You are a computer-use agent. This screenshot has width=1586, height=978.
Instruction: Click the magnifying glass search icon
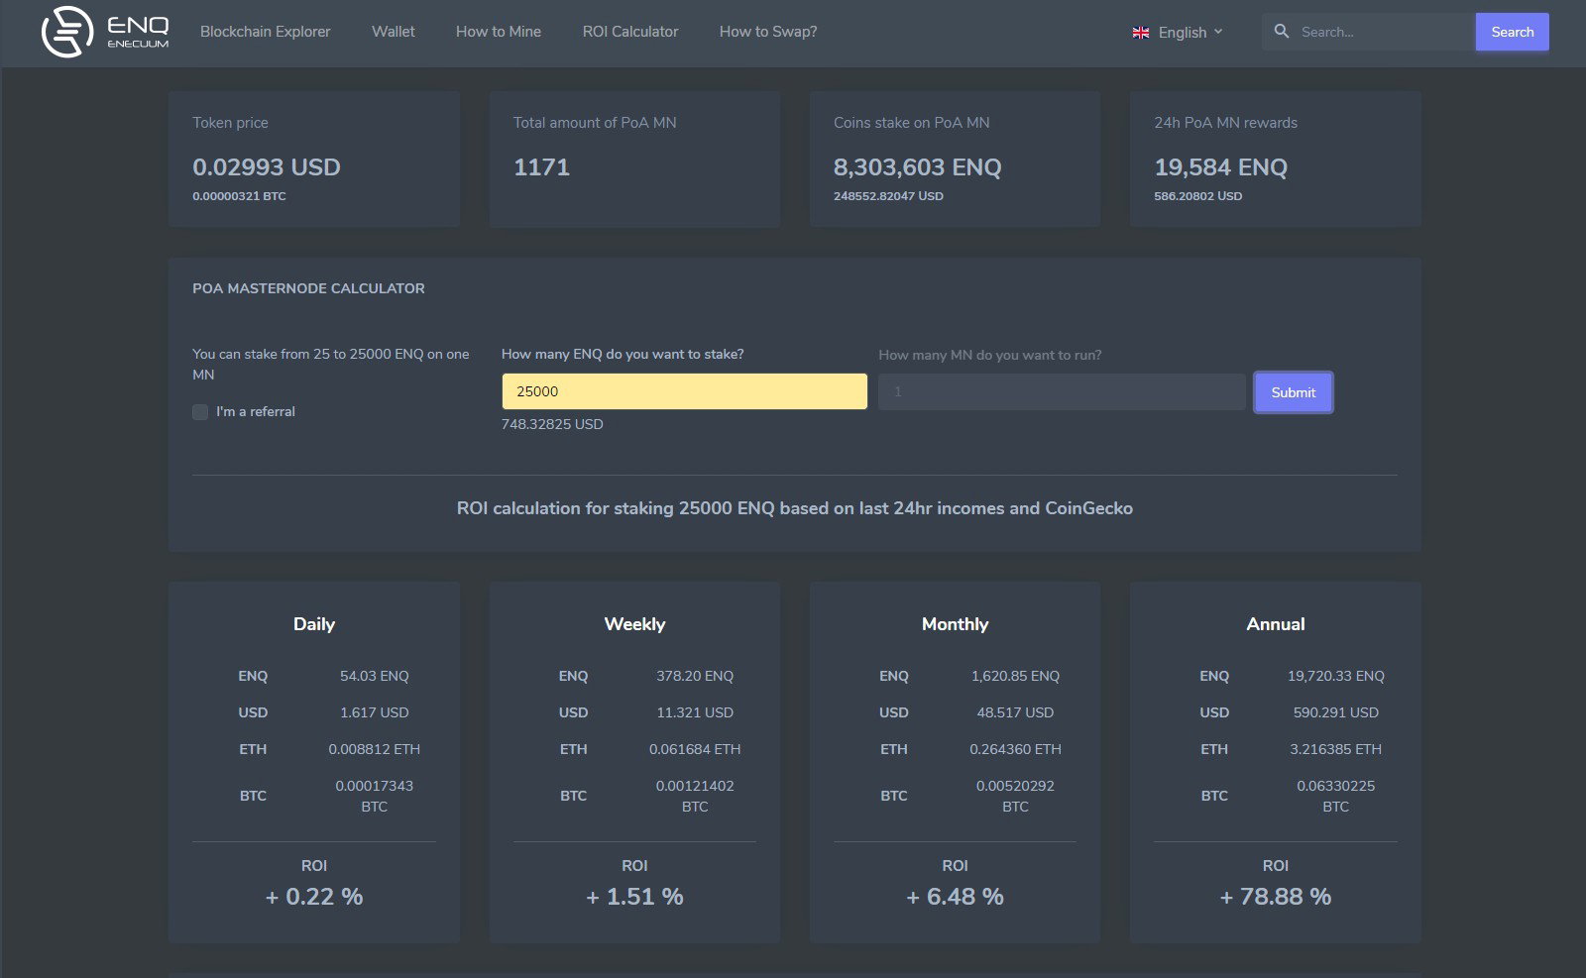1281,32
